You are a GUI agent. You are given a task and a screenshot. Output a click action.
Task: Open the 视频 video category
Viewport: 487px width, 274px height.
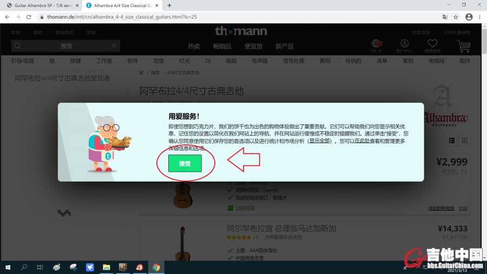(x=231, y=61)
